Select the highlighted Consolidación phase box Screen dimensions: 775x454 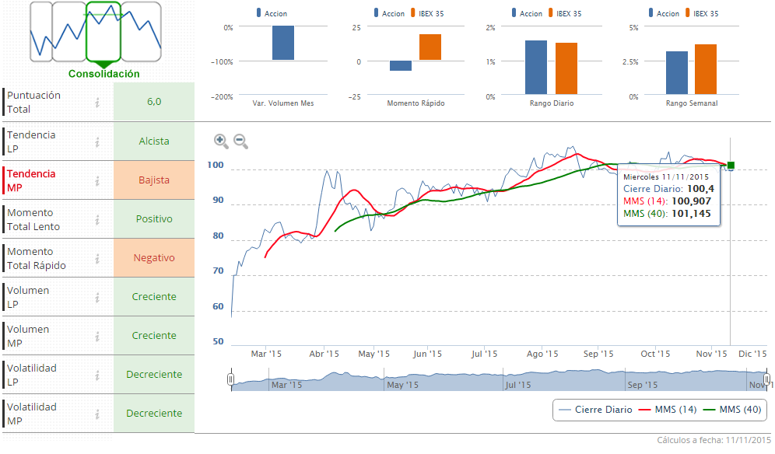103,33
